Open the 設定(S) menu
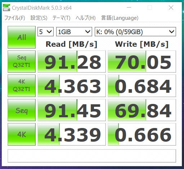This screenshot has width=184, height=169. (39, 18)
